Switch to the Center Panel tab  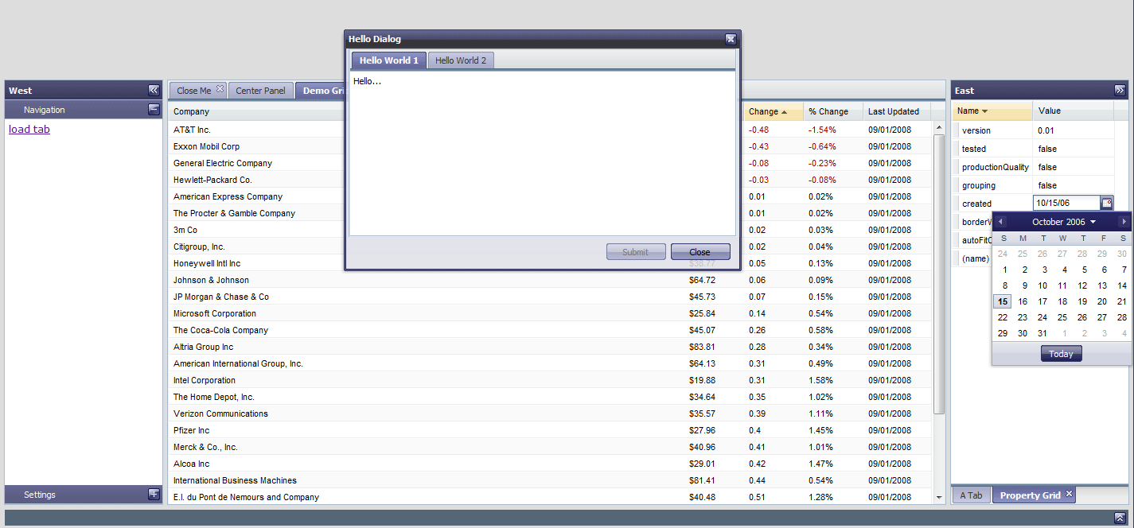(260, 91)
